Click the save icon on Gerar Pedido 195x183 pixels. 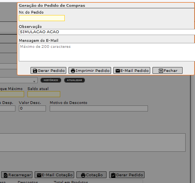(35, 71)
